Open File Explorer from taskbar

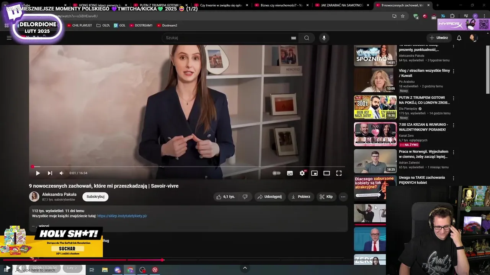click(x=105, y=270)
